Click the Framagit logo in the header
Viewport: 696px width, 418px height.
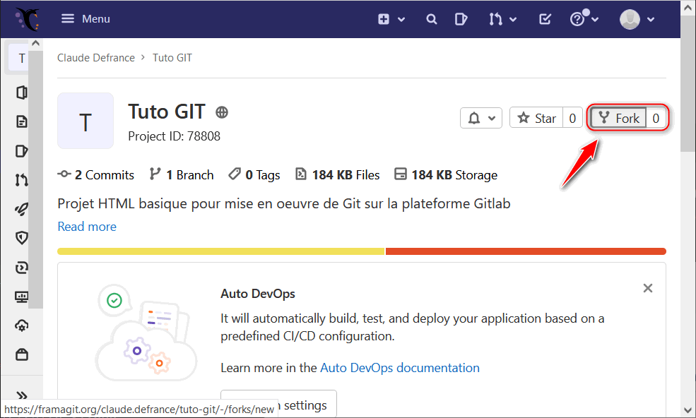(28, 19)
